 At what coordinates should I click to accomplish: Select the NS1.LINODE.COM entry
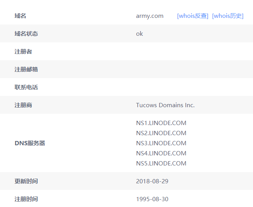[161, 123]
